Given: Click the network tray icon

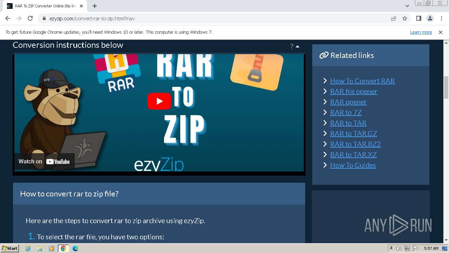Looking at the screenshot, I should click(x=407, y=248).
